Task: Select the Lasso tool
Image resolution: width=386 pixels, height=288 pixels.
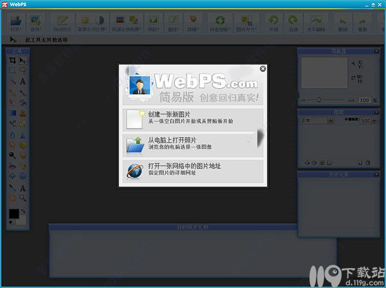Action: pos(23,70)
